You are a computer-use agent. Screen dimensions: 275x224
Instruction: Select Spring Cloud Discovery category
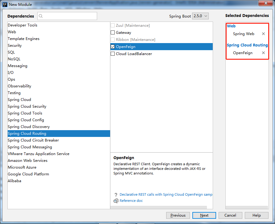coord(59,127)
